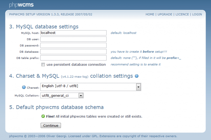Click the LOGIN link

click(197, 14)
